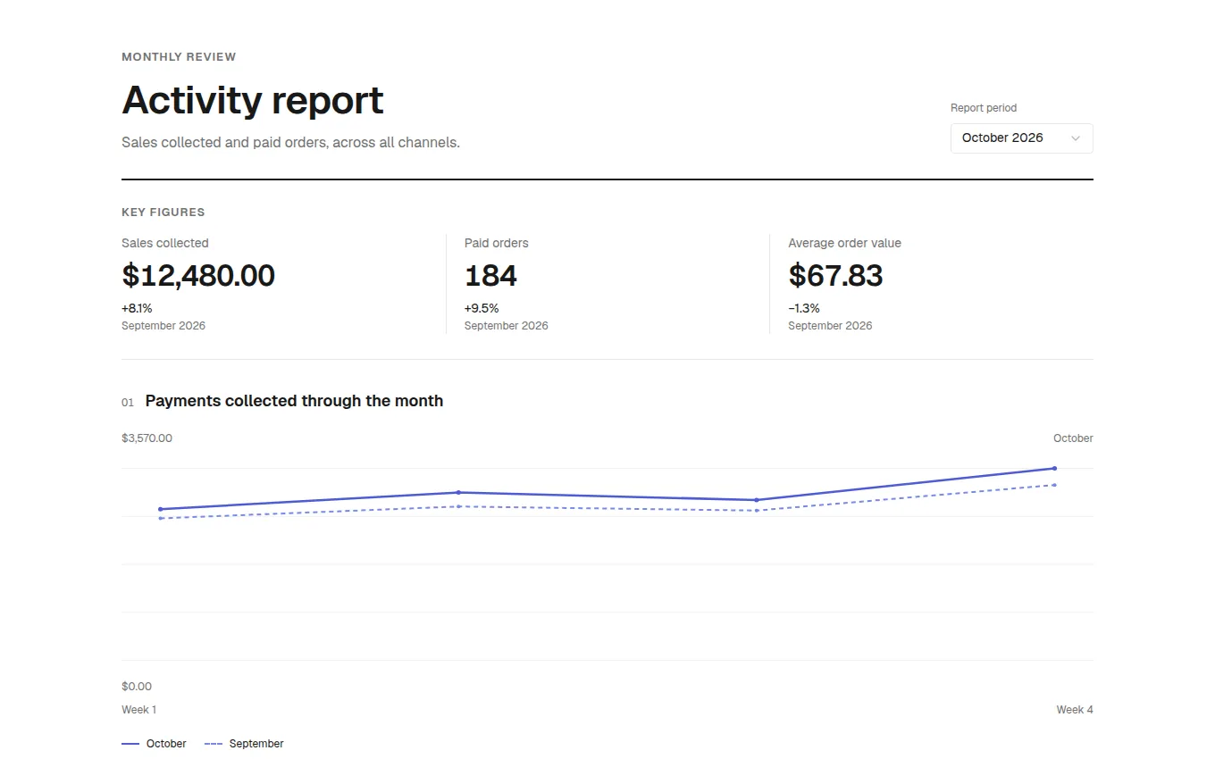Click the September dashed legend entry
This screenshot has width=1215, height=759.
[x=244, y=744]
